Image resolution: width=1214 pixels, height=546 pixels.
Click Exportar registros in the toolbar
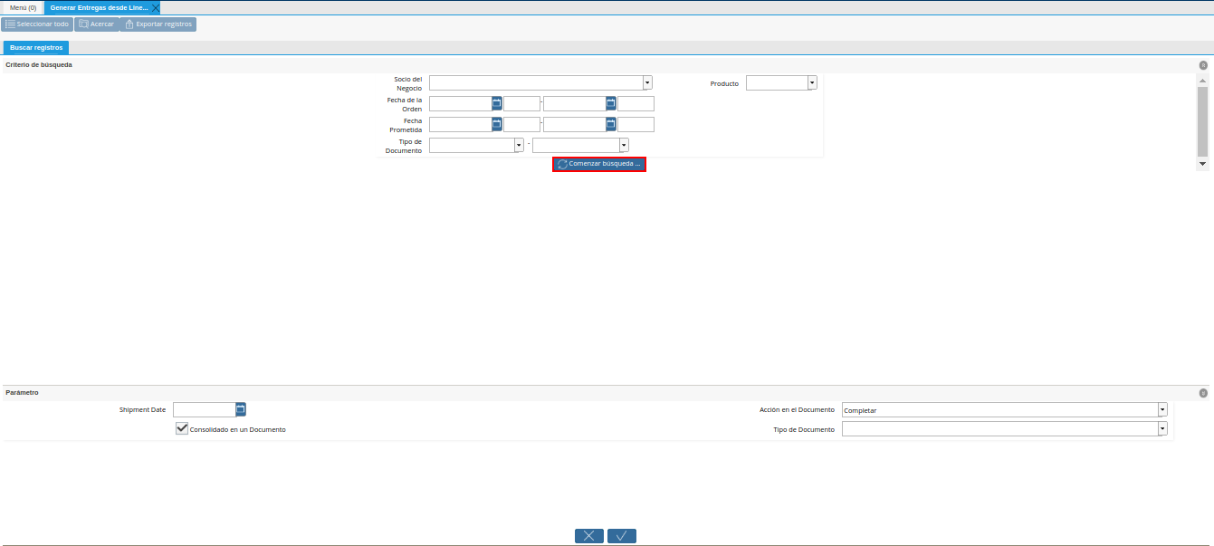click(158, 24)
